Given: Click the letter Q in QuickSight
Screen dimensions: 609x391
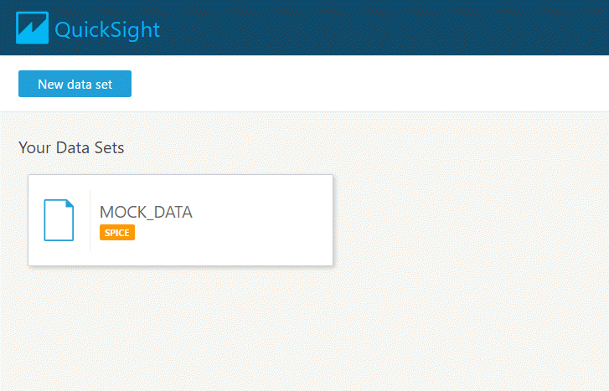Looking at the screenshot, I should click(63, 30).
